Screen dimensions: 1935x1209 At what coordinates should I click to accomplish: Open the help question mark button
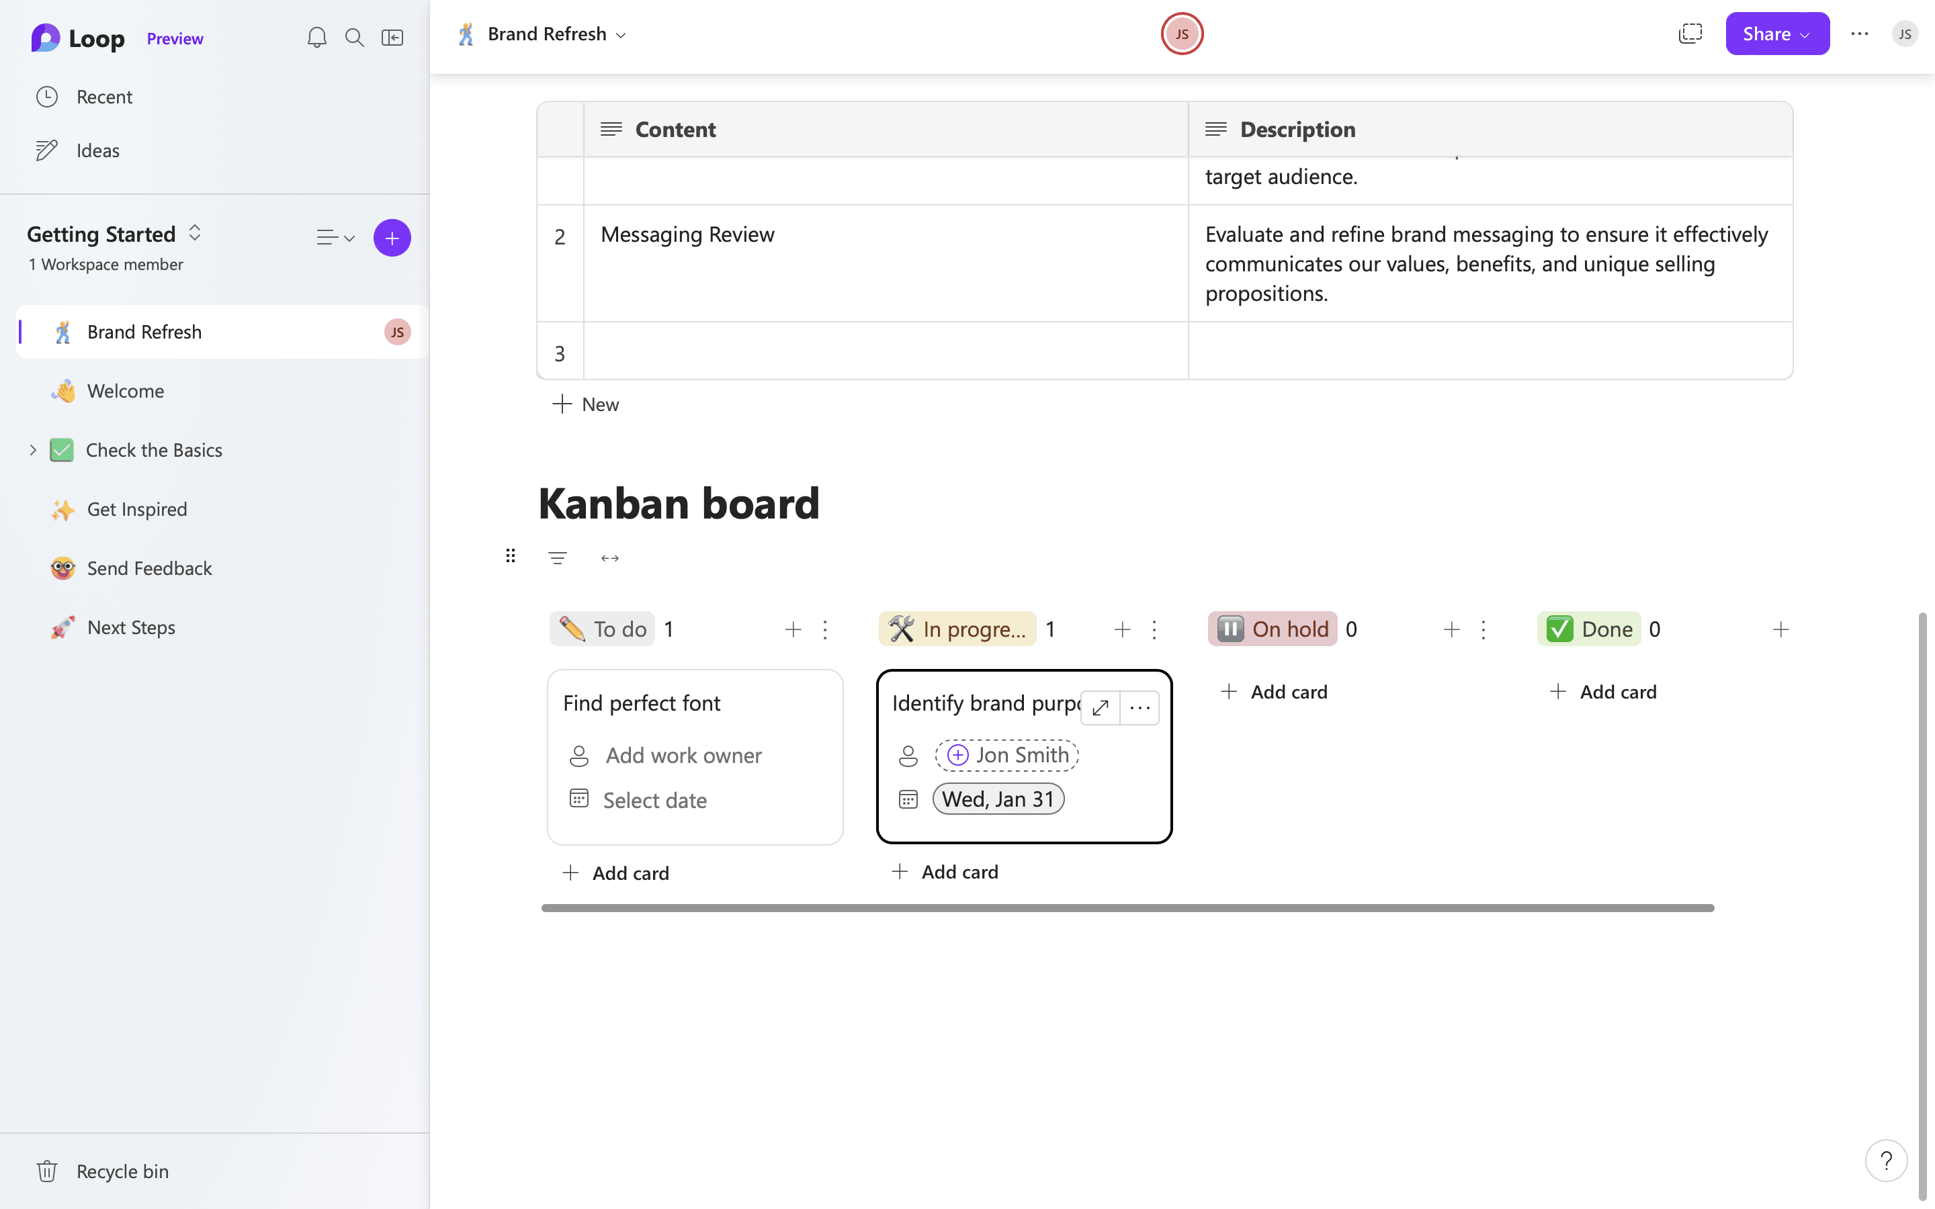(x=1885, y=1160)
